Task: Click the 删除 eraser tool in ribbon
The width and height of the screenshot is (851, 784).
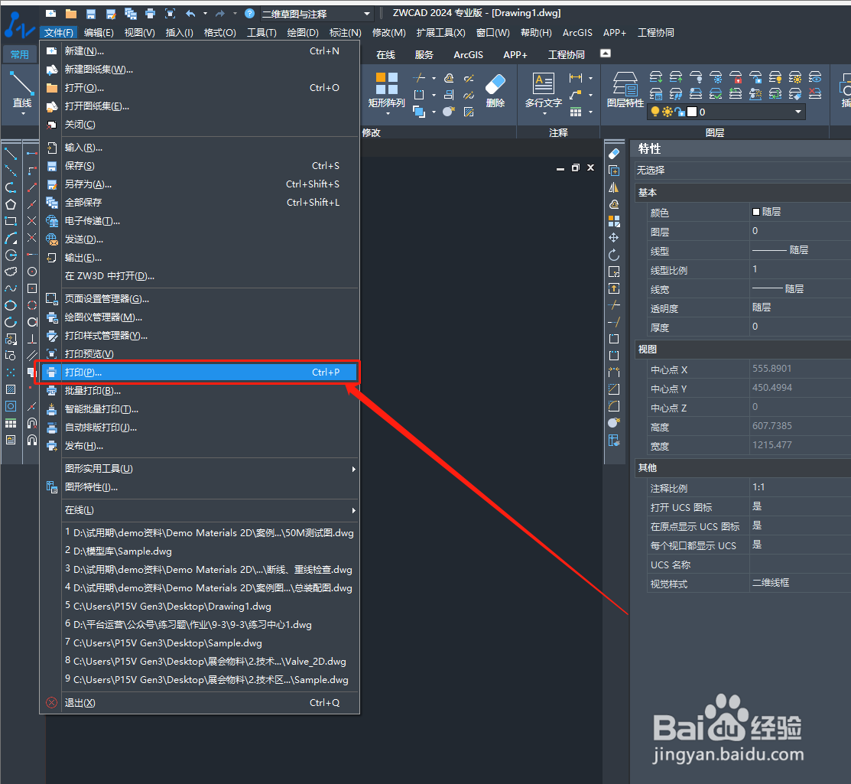Action: point(495,90)
